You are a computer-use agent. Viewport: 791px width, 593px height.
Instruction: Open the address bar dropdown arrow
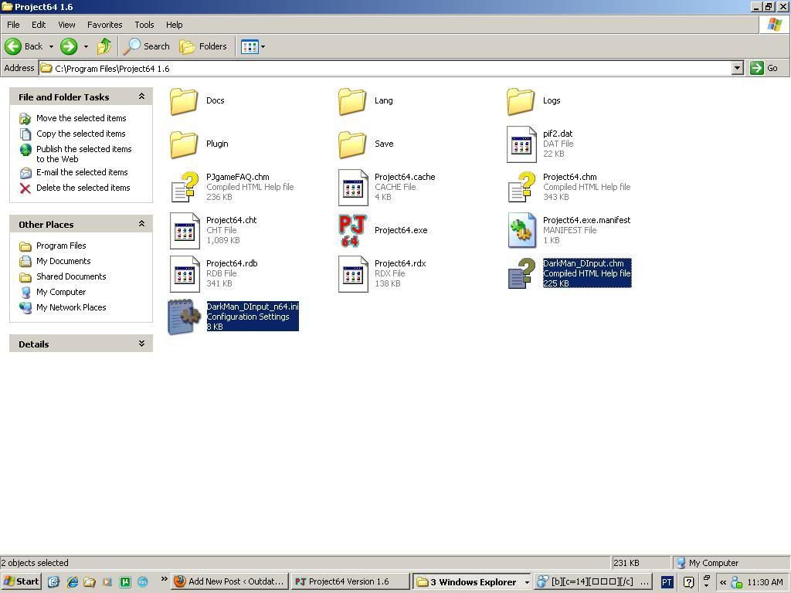tap(737, 68)
